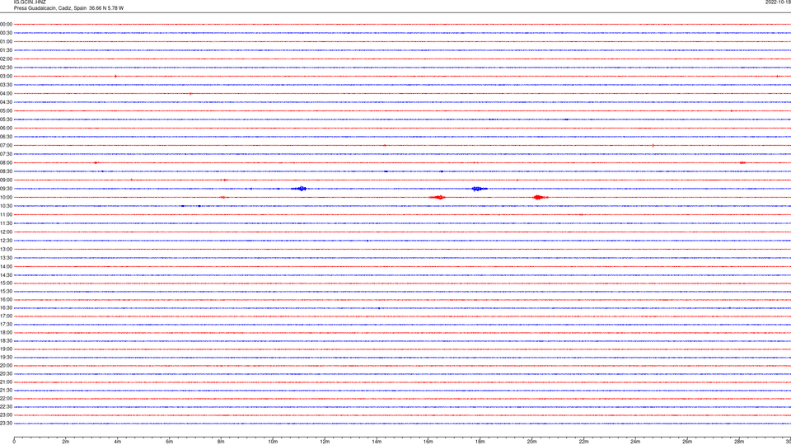Pick the 23:30 time label

click(x=6, y=424)
